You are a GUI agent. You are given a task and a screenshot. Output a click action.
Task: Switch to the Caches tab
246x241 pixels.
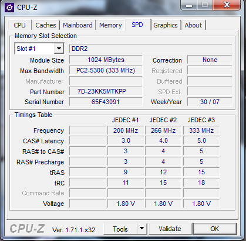click(x=46, y=25)
